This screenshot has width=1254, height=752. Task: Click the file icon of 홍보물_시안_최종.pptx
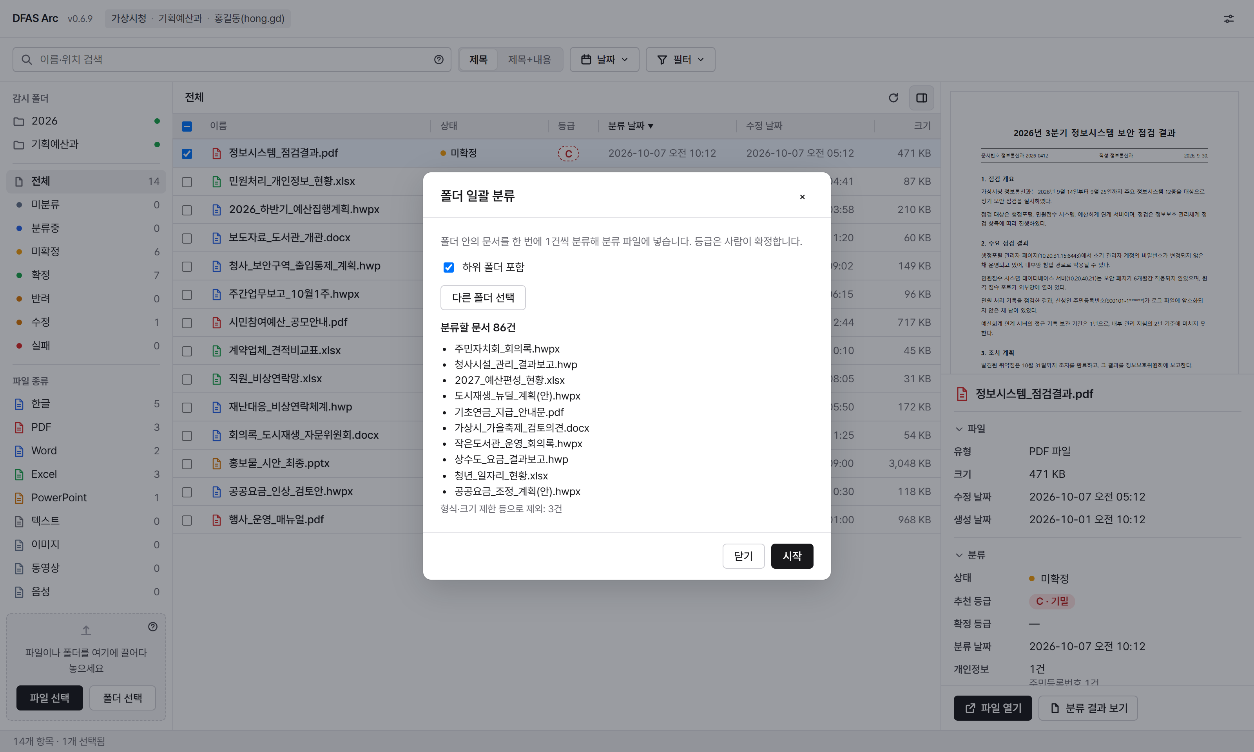click(216, 463)
